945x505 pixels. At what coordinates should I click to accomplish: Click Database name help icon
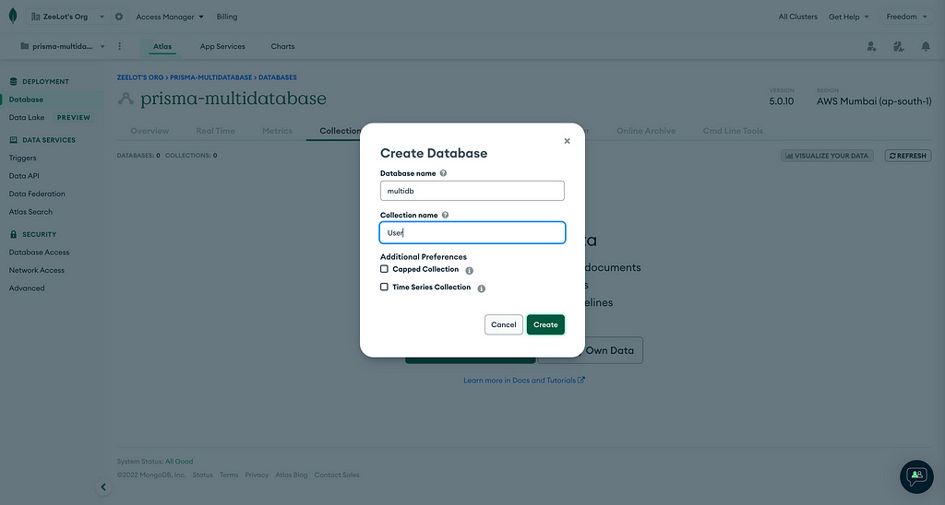pyautogui.click(x=443, y=173)
